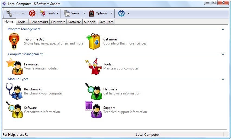Click the Connect computer icon in toolbar
The width and height of the screenshot is (231, 139).
tap(9, 13)
